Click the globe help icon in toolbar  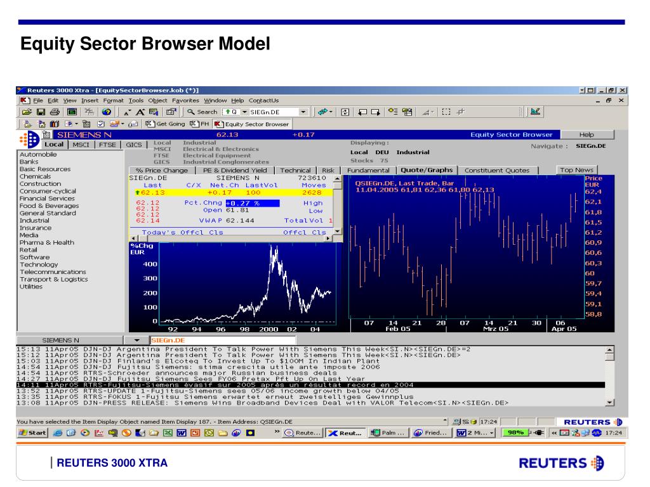coord(107,112)
